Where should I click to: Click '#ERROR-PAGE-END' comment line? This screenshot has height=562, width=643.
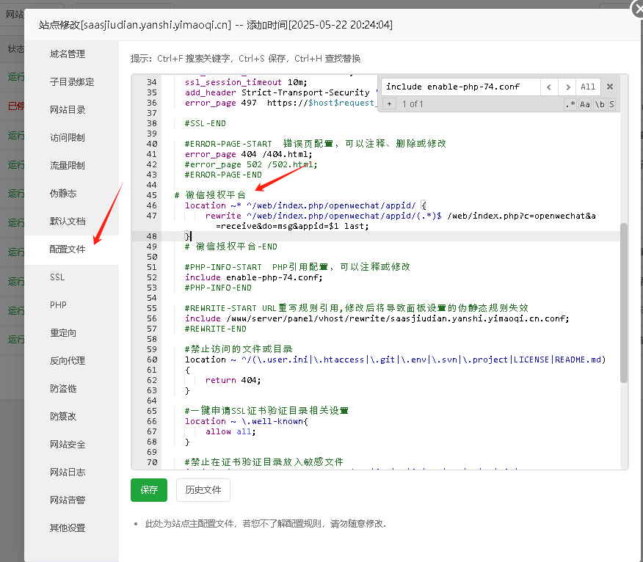(223, 175)
